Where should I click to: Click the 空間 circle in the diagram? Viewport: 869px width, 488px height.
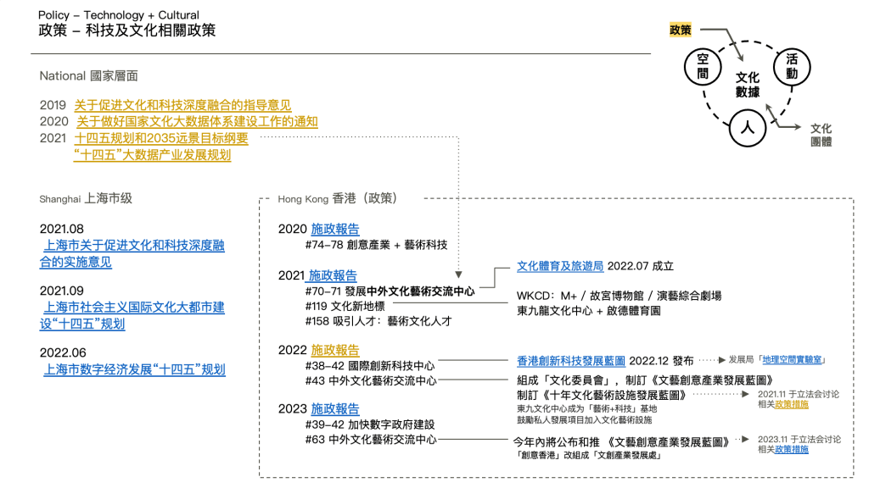703,67
